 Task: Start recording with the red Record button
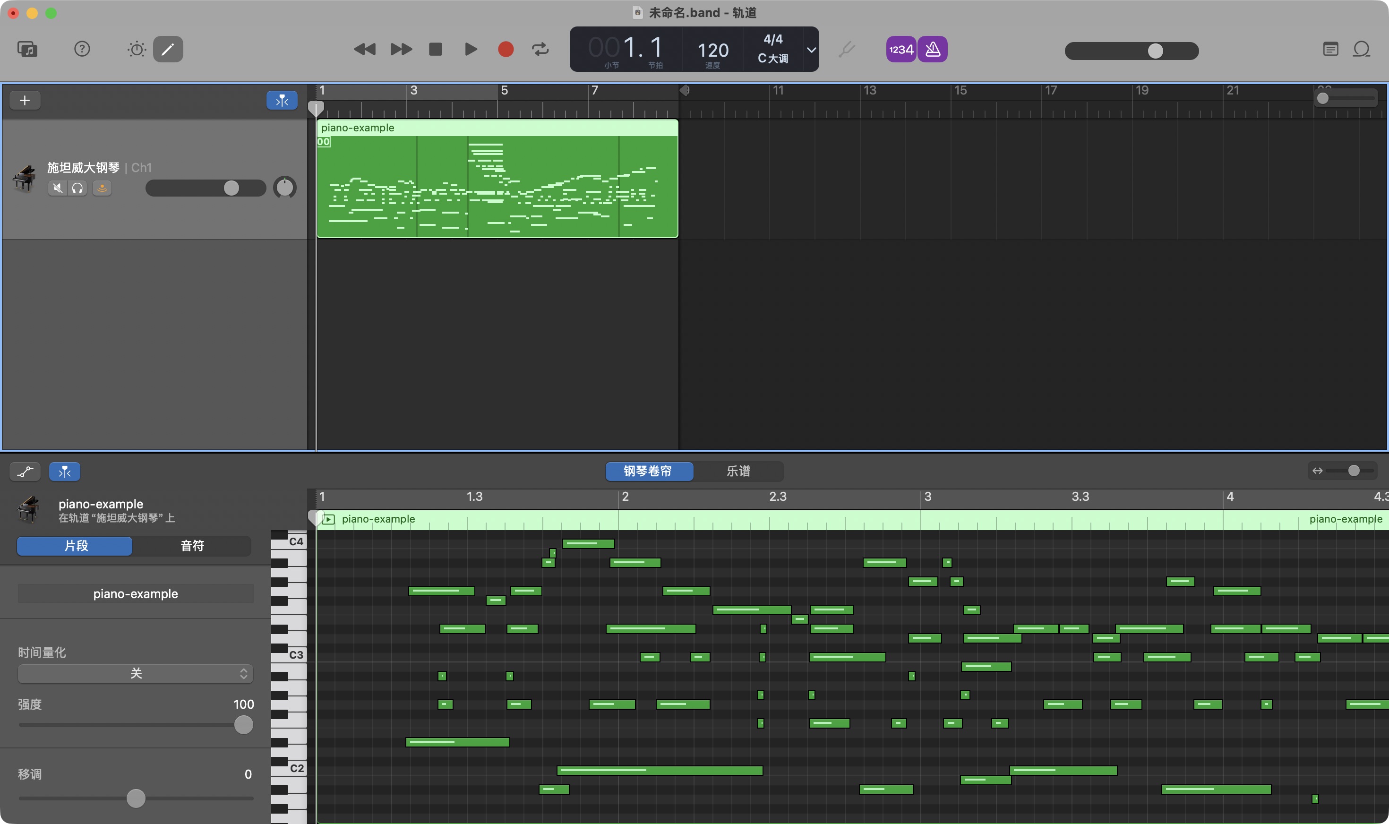point(506,50)
